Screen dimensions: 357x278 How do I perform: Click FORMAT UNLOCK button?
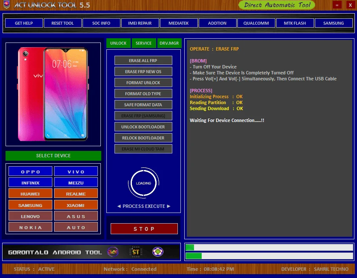point(143,82)
